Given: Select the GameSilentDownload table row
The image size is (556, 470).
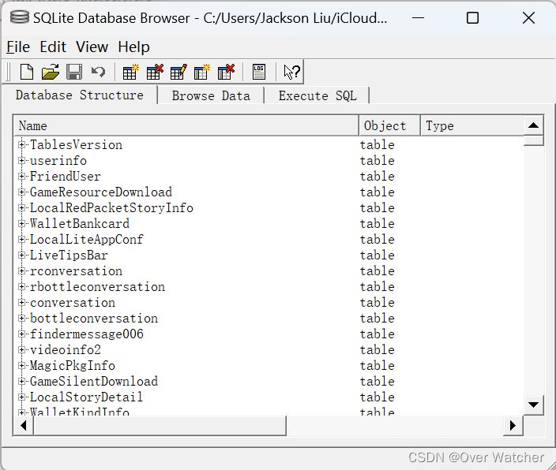Looking at the screenshot, I should tap(269, 381).
